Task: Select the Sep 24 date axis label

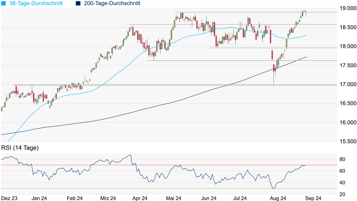Action: tap(312, 198)
